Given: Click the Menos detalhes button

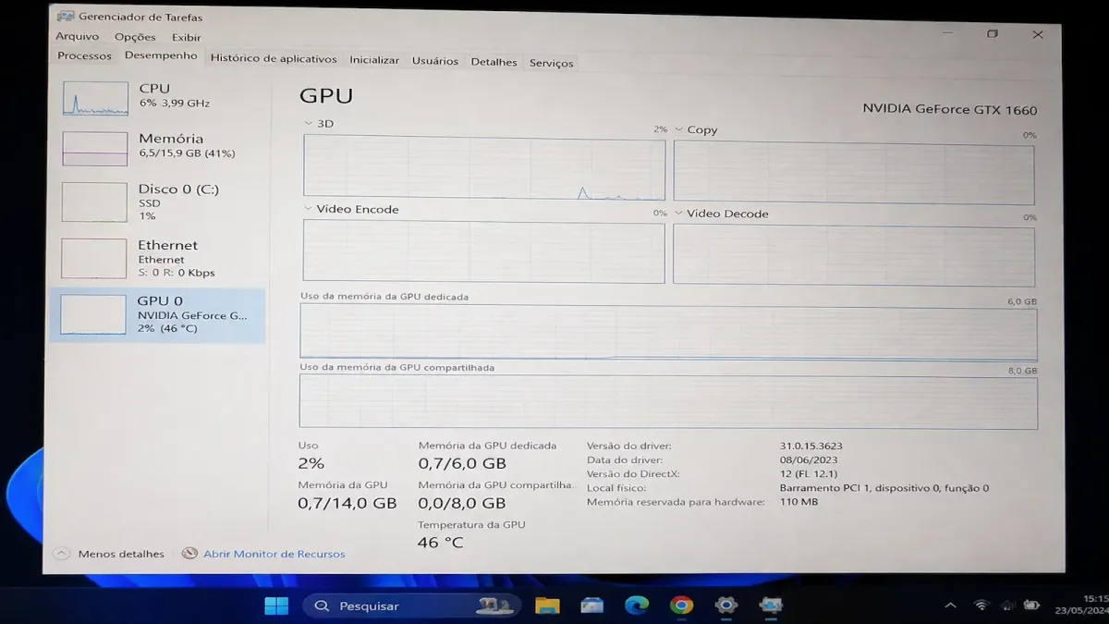Looking at the screenshot, I should [x=121, y=554].
